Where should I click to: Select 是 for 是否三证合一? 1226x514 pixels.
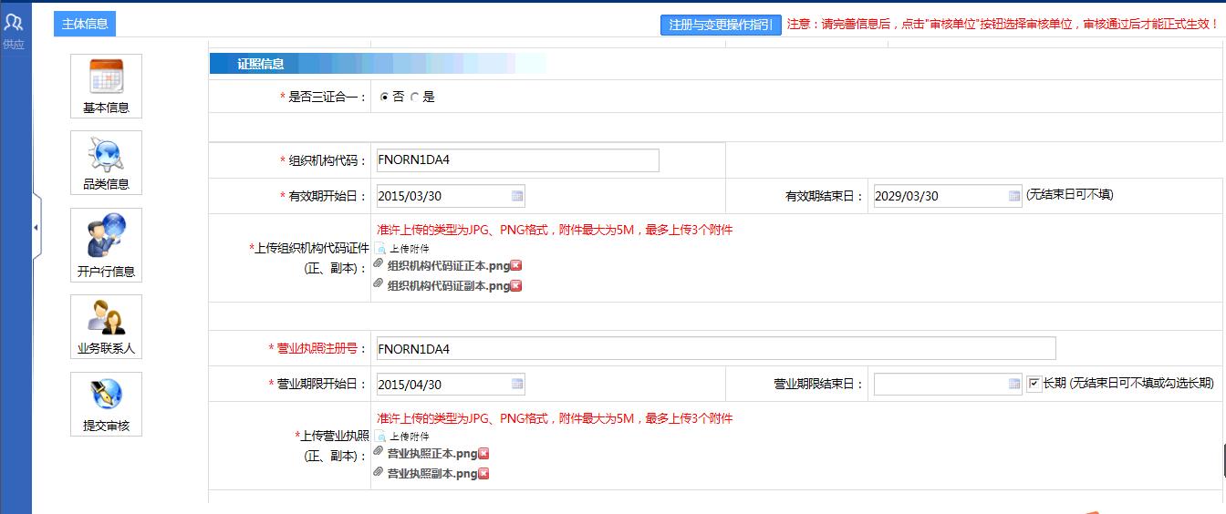pyautogui.click(x=414, y=97)
